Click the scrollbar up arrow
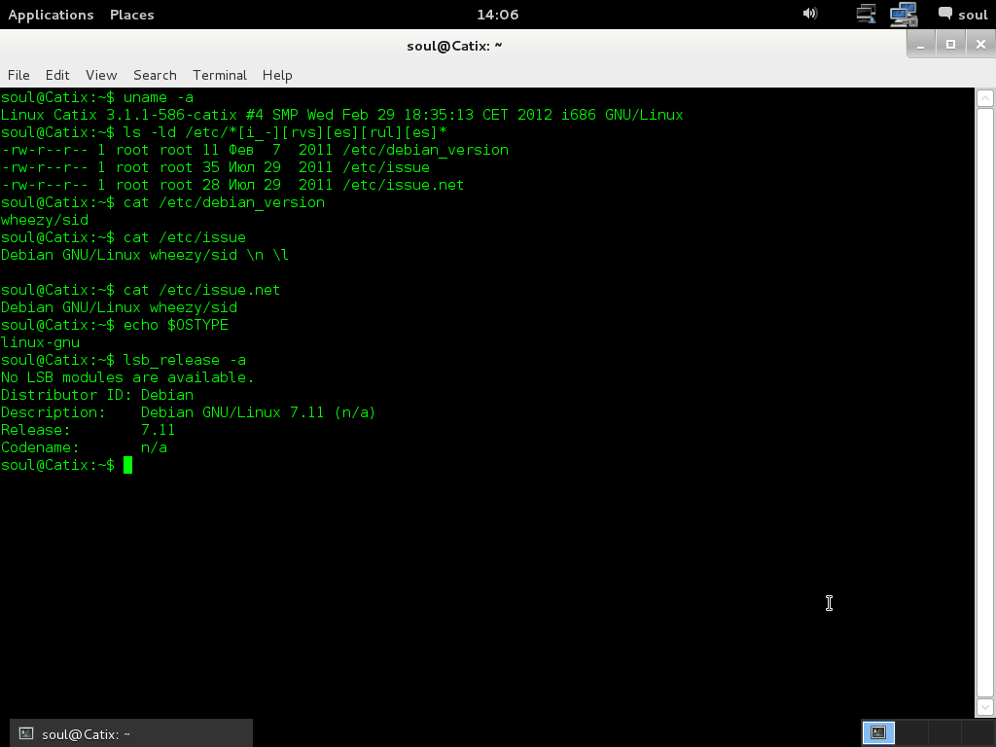The image size is (996, 747). click(984, 98)
